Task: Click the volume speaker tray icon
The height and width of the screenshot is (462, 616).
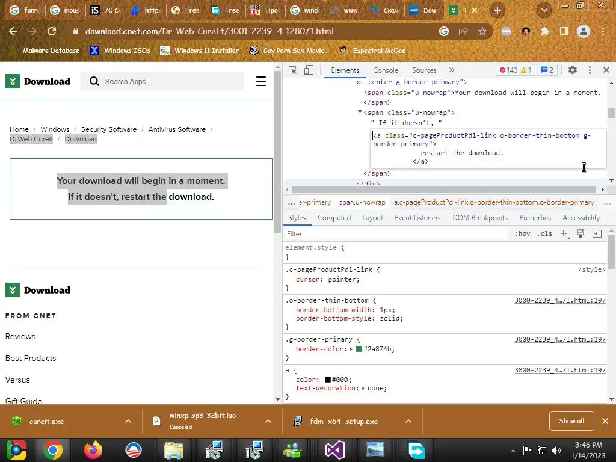Action: click(x=556, y=450)
